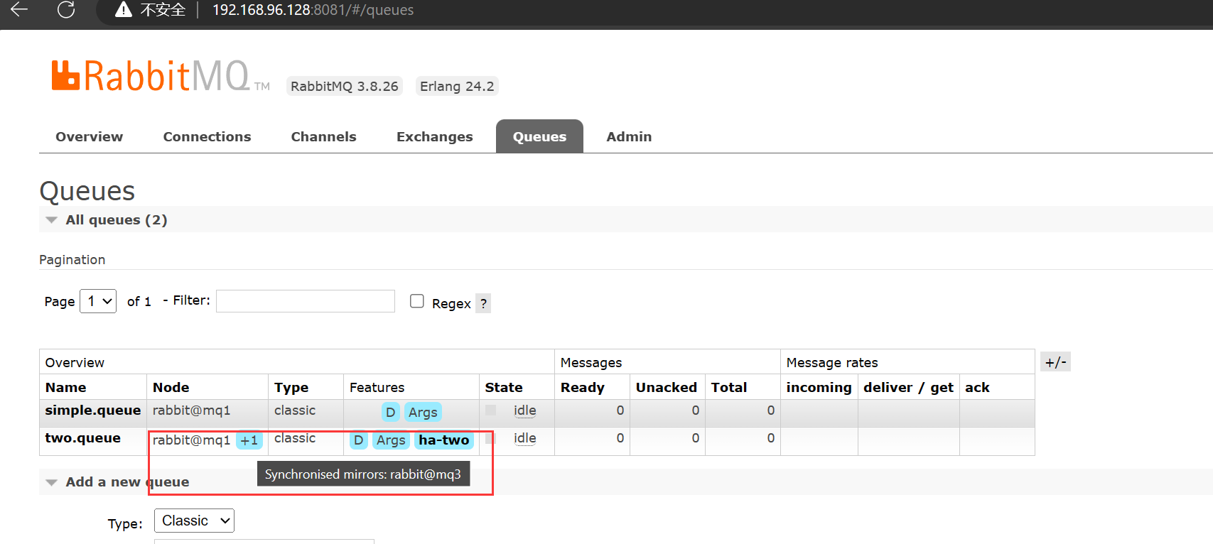The image size is (1213, 544).
Task: Open the Connections tab
Action: 207,136
